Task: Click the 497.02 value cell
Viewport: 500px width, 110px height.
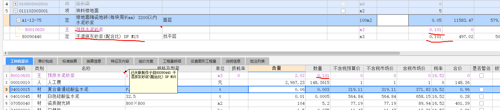Action: point(466,37)
